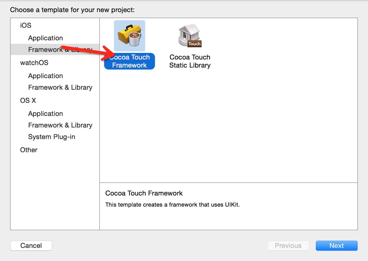
Task: Click the Cocoa Touch Static Library label
Action: pos(190,61)
